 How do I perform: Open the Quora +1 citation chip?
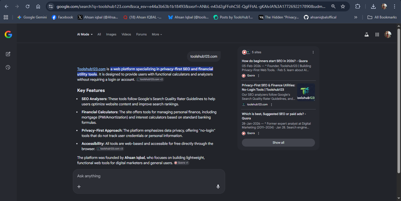[181, 163]
